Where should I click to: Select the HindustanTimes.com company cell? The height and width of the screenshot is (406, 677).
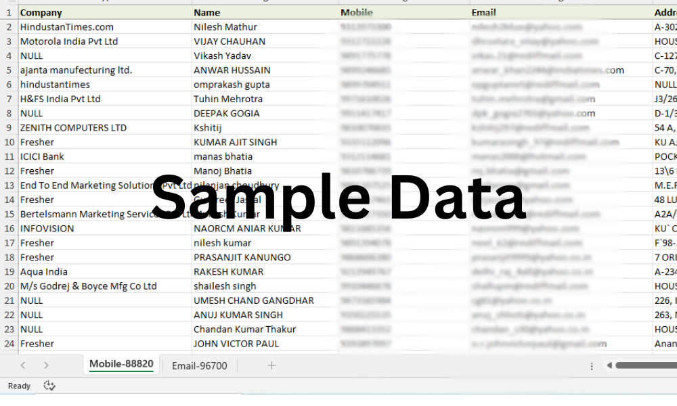[x=105, y=27]
